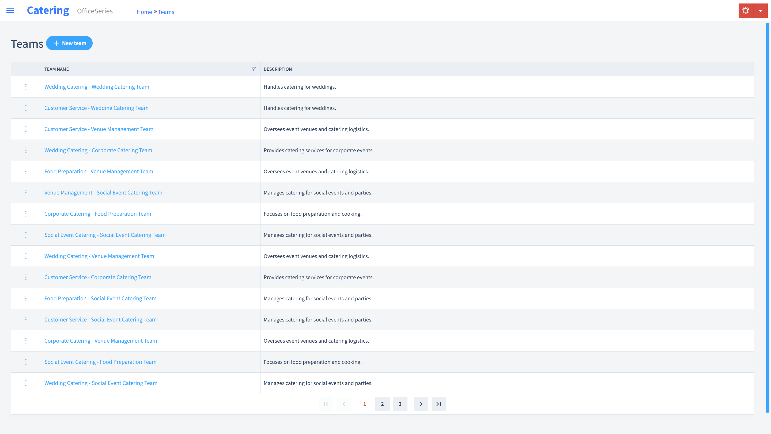Click the three-dot menu for Food Preparation row
This screenshot has width=771, height=434.
pos(26,171)
